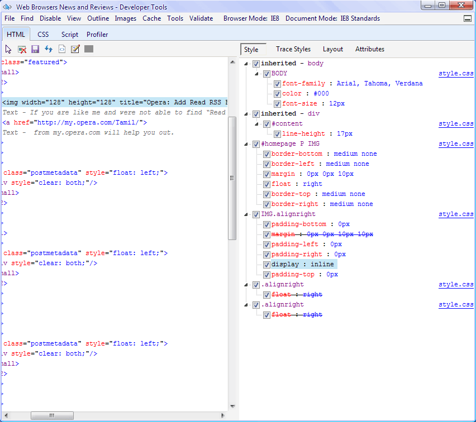The height and width of the screenshot is (422, 476).
Task: Click the gray square toolbar icon
Action: (89, 49)
